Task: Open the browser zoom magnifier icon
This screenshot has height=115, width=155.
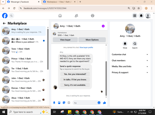Action: tap(129, 8)
